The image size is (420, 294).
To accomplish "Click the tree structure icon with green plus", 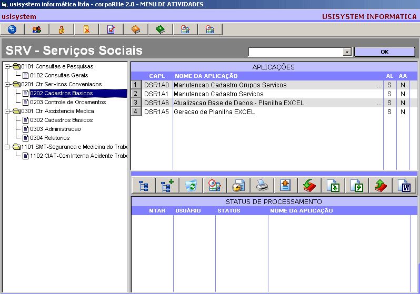I will coord(167,185).
